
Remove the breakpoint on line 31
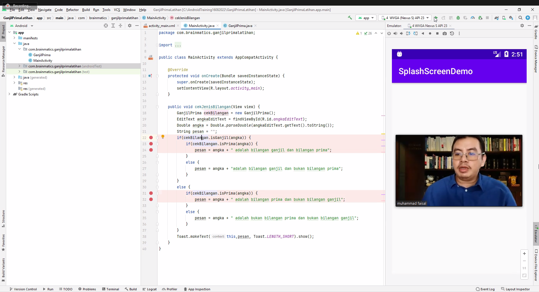click(x=151, y=193)
